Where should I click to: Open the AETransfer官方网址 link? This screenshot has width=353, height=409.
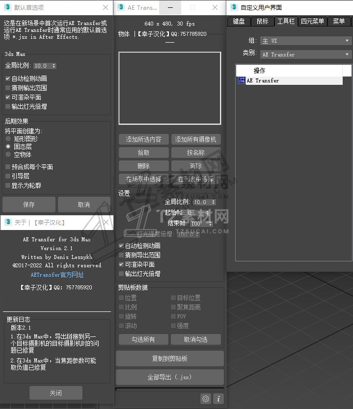(57, 275)
